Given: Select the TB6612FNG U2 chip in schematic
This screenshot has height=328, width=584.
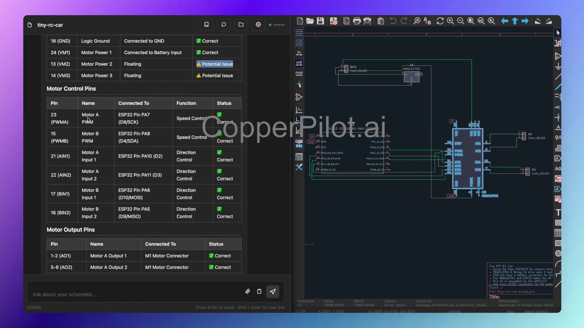Looking at the screenshot, I should (468, 159).
